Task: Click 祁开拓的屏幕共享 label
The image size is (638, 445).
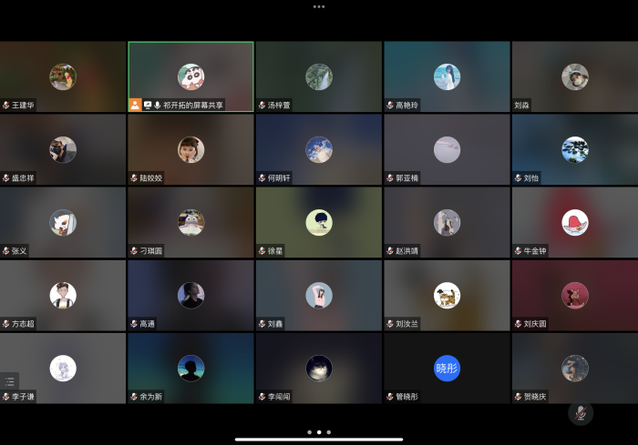Action: point(192,106)
